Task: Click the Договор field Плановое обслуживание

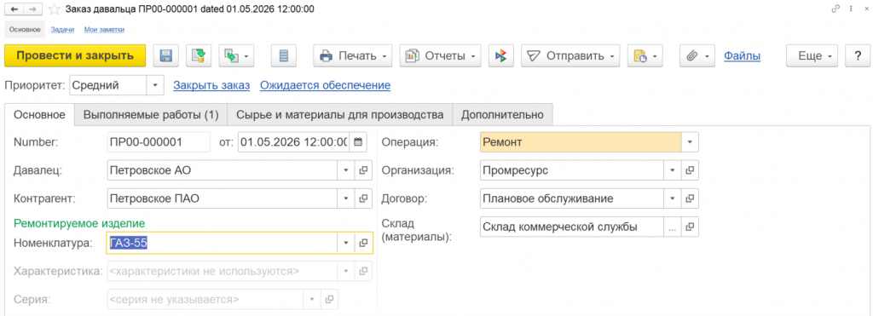Action: coord(572,198)
